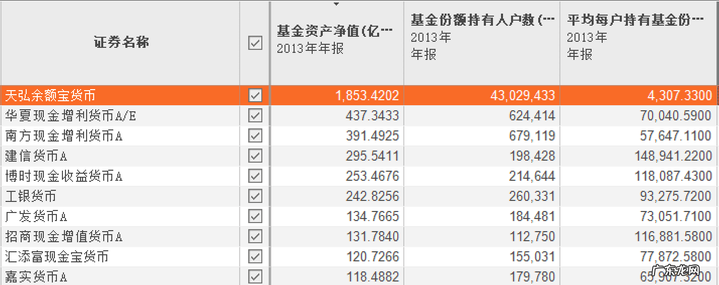Image resolution: width=719 pixels, height=285 pixels.
Task: Click average holding cell 118,087.4300
Action: 638,176
